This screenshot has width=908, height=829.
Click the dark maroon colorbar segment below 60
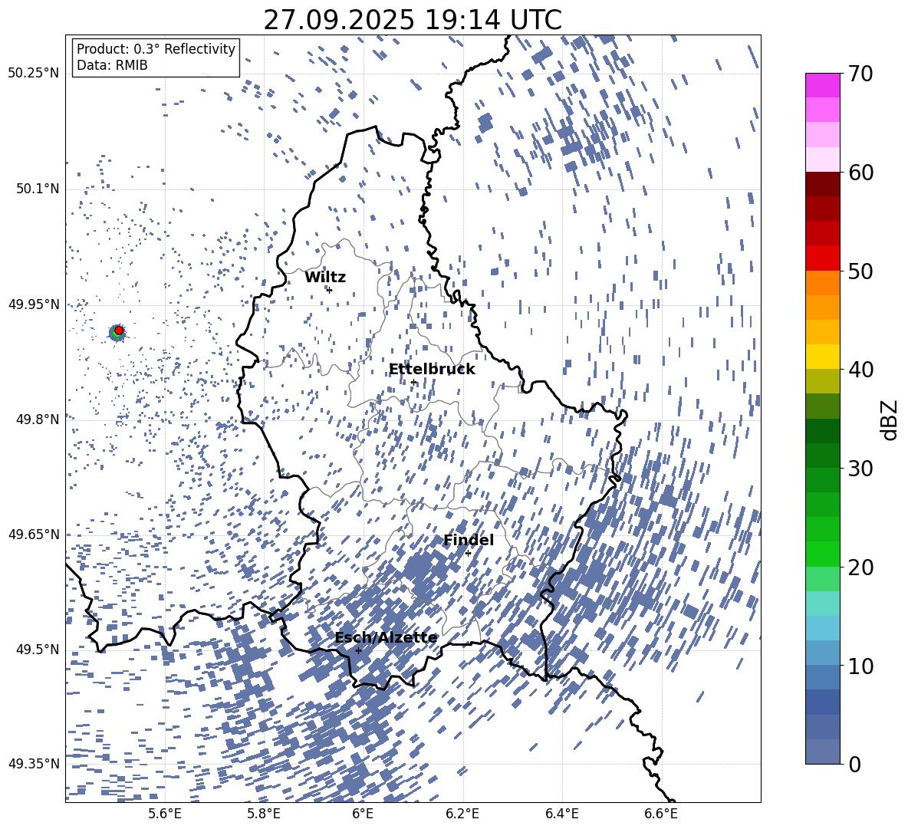point(822,184)
